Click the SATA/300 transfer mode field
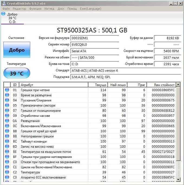The width and height of the screenshot is (184, 185). (x=95, y=57)
